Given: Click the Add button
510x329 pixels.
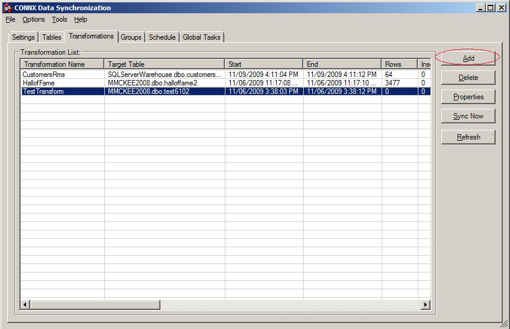Looking at the screenshot, I should point(468,58).
